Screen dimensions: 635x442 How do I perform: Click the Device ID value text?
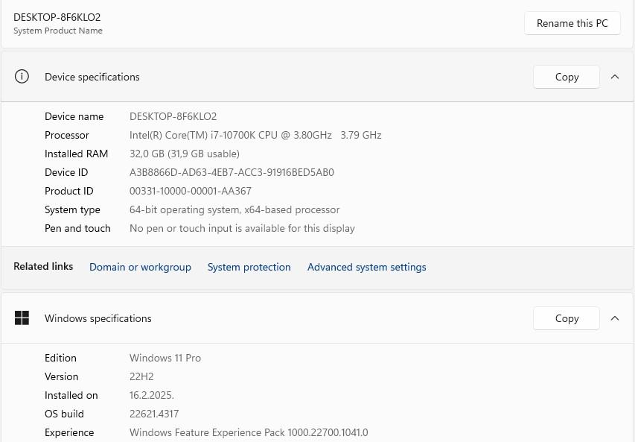pos(232,172)
